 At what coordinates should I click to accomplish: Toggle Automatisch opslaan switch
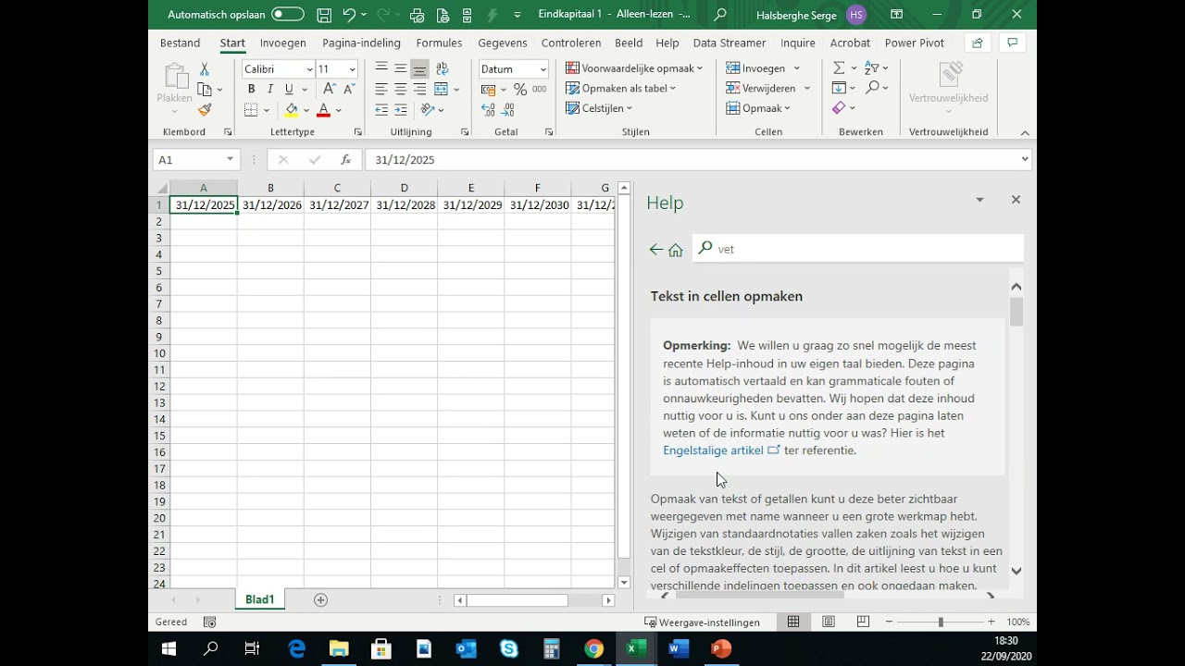coord(288,15)
